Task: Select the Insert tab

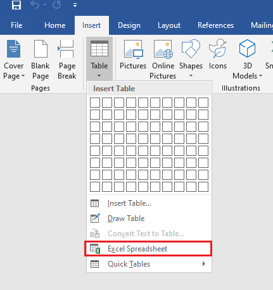Action: coord(91,25)
